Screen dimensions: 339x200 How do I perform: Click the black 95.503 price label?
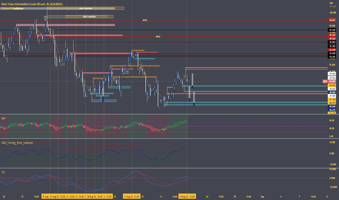332,42
